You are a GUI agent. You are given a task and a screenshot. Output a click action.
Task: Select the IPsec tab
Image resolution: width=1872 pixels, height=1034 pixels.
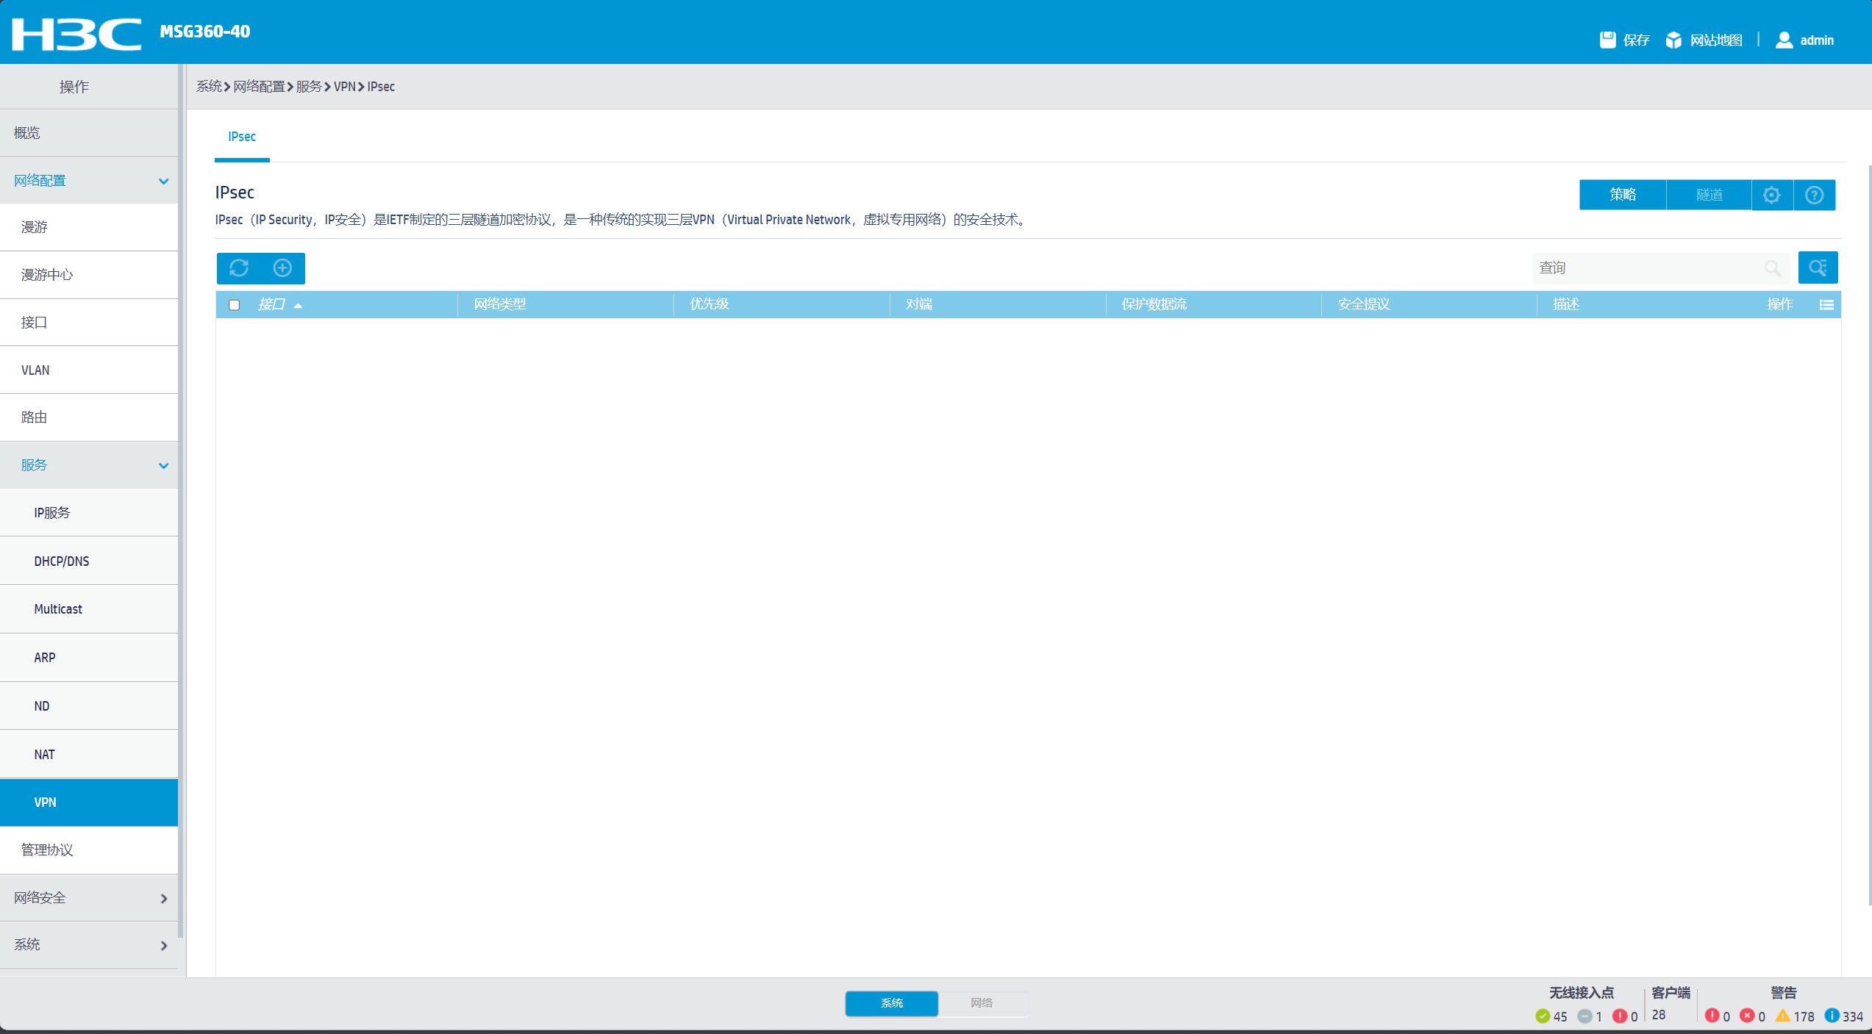242,137
